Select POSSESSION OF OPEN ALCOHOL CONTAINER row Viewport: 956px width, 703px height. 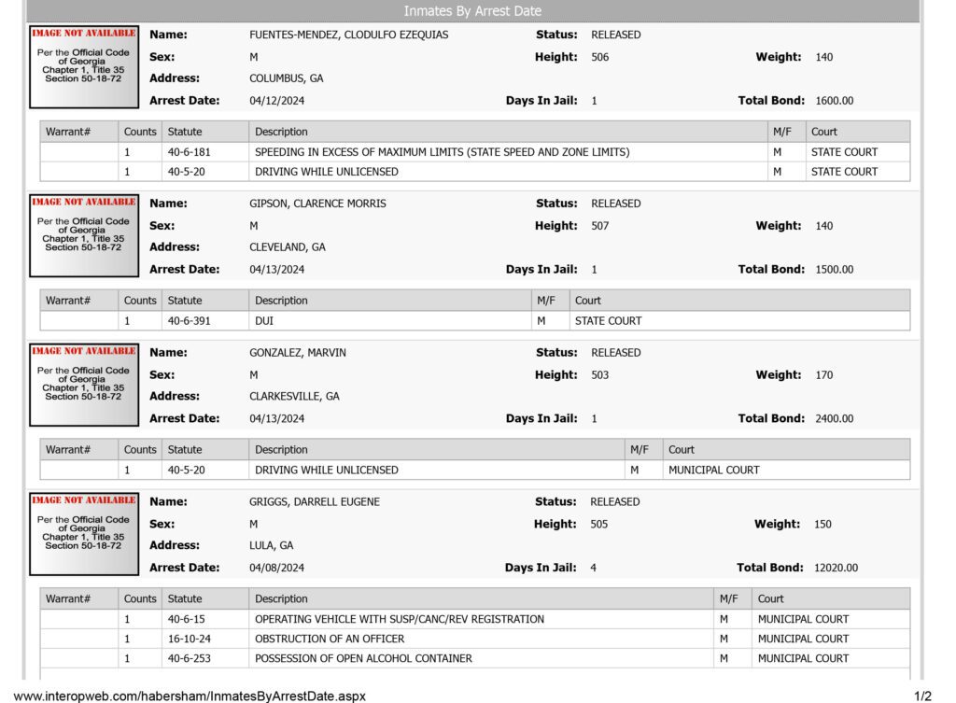475,658
